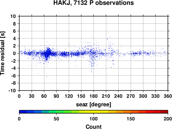Click the 0 tick label on y-axis
The height and width of the screenshot is (129, 172).
(x=14, y=53)
